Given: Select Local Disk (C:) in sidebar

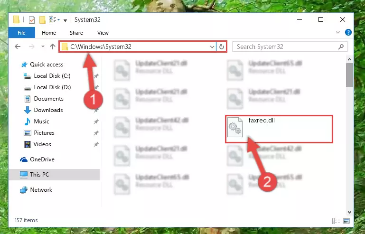Looking at the screenshot, I should 52,75.
